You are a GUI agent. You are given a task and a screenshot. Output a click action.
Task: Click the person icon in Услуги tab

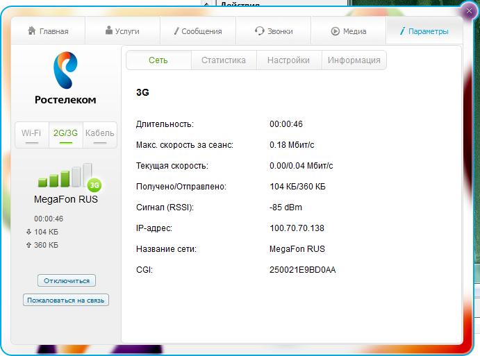click(x=109, y=31)
